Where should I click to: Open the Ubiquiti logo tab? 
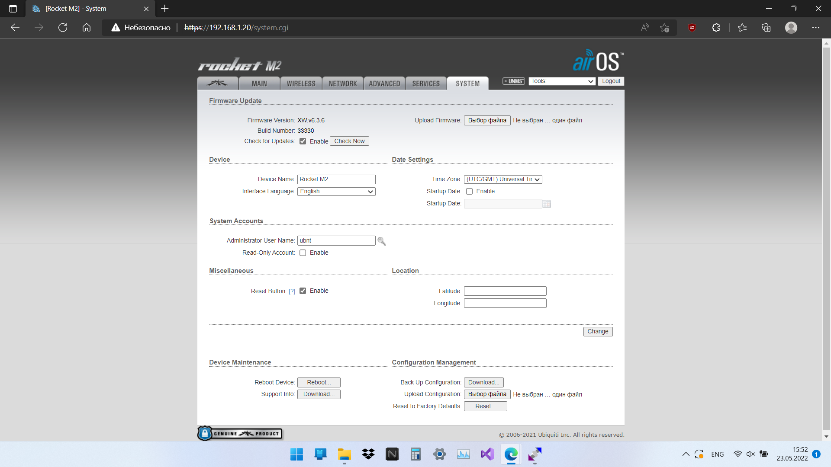pos(218,83)
